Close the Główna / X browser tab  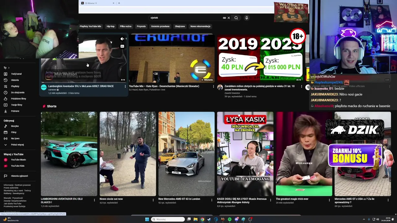click(113, 3)
